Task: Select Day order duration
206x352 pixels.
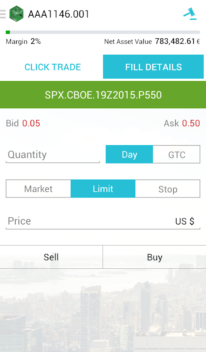Action: (129, 154)
